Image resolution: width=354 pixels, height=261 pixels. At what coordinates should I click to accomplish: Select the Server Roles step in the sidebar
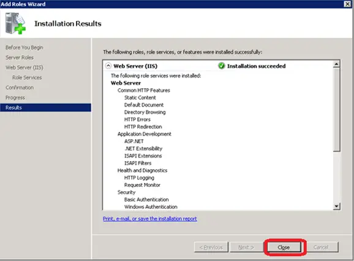(20, 58)
